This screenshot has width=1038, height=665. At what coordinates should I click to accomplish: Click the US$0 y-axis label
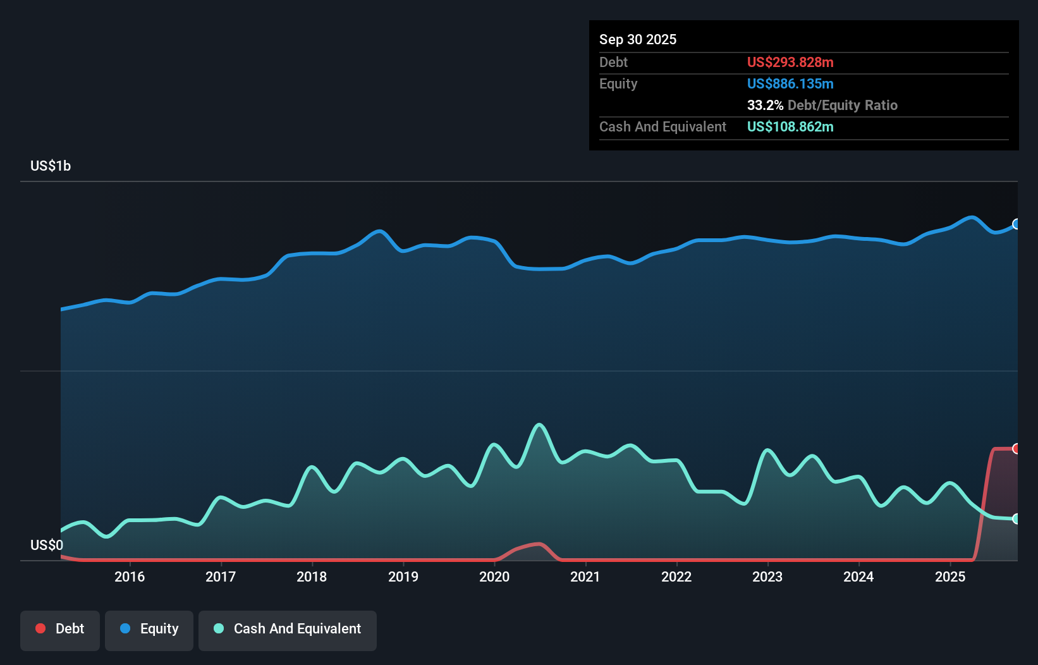[47, 546]
